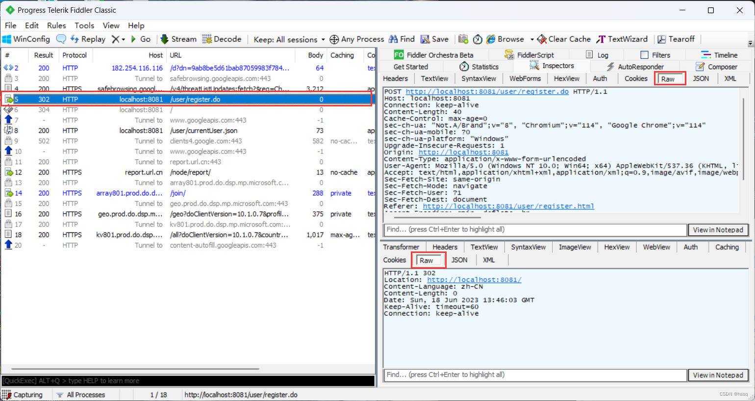Open the TextWizard tool
This screenshot has height=401, width=755.
pos(622,39)
